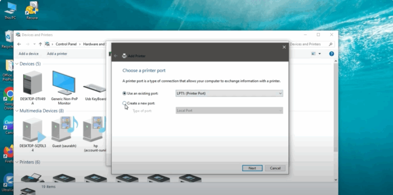Image resolution: width=393 pixels, height=195 pixels.
Task: Select the 'Create a new port' radio button
Action: tap(124, 103)
